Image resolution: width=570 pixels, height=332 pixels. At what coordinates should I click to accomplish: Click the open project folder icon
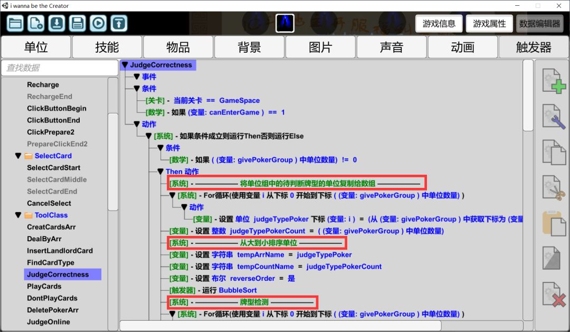(15, 23)
